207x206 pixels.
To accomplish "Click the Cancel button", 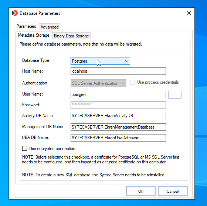I will [x=173, y=191].
